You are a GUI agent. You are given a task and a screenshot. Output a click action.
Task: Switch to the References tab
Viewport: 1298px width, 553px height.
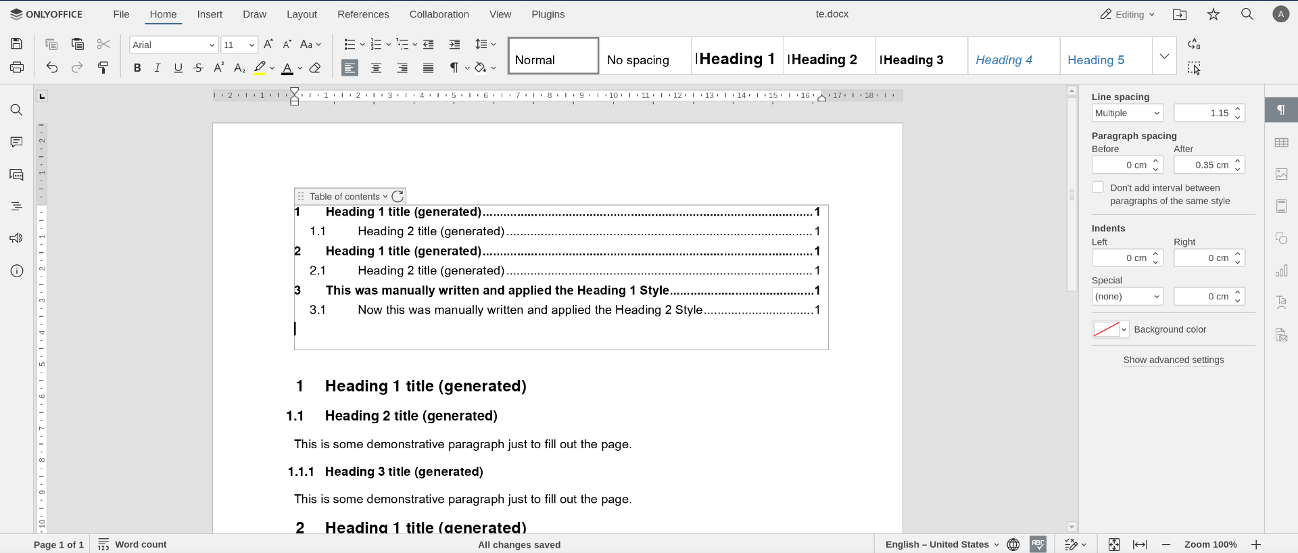(363, 14)
